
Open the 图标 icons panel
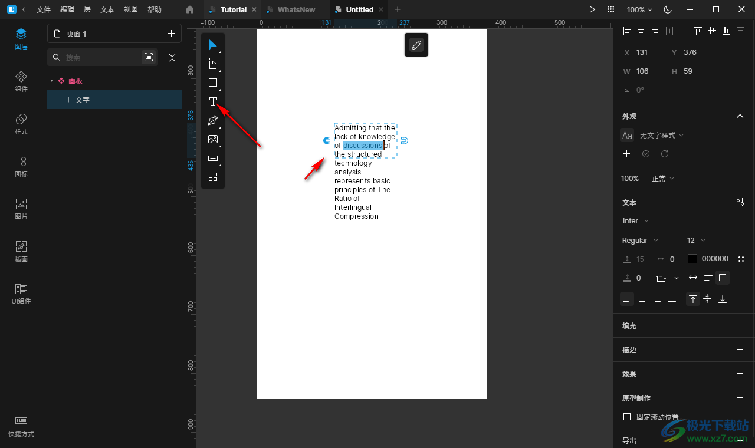pyautogui.click(x=21, y=166)
